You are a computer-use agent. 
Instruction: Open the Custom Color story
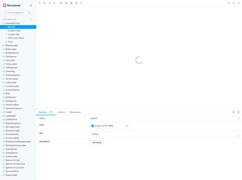pos(14,31)
